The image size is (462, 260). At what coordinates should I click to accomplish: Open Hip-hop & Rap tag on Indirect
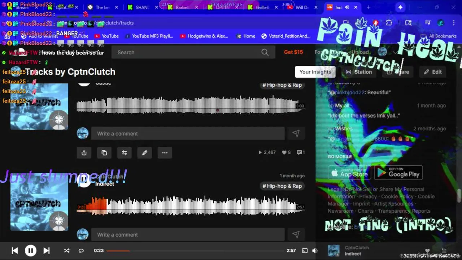click(x=282, y=186)
